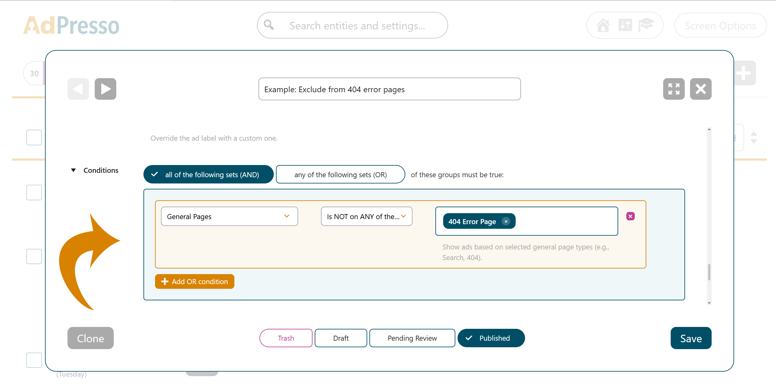Viewport: 776px width, 391px height.
Task: Delete the condition row with pink X
Action: pos(630,216)
